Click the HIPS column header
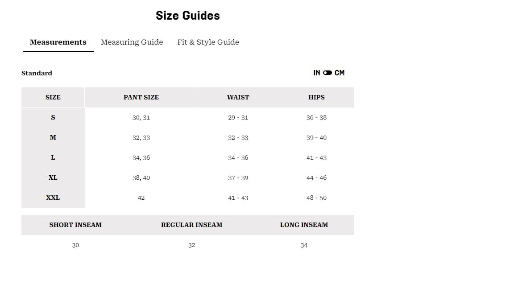The image size is (514, 289). 316,97
